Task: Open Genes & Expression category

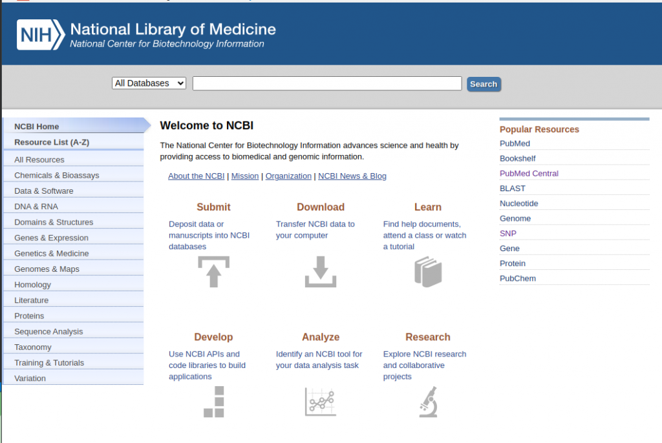Action: tap(74, 238)
